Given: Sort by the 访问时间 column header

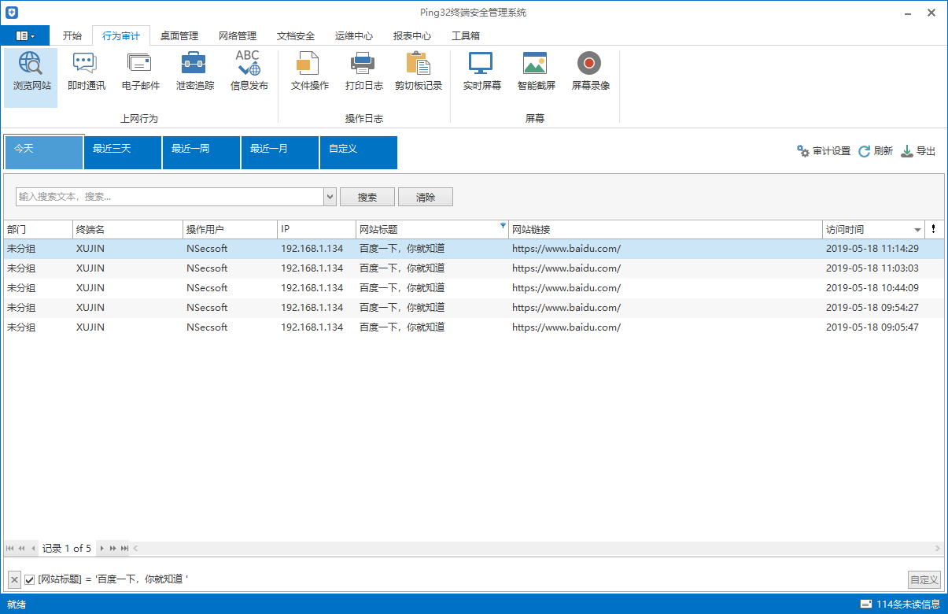Looking at the screenshot, I should 873,229.
